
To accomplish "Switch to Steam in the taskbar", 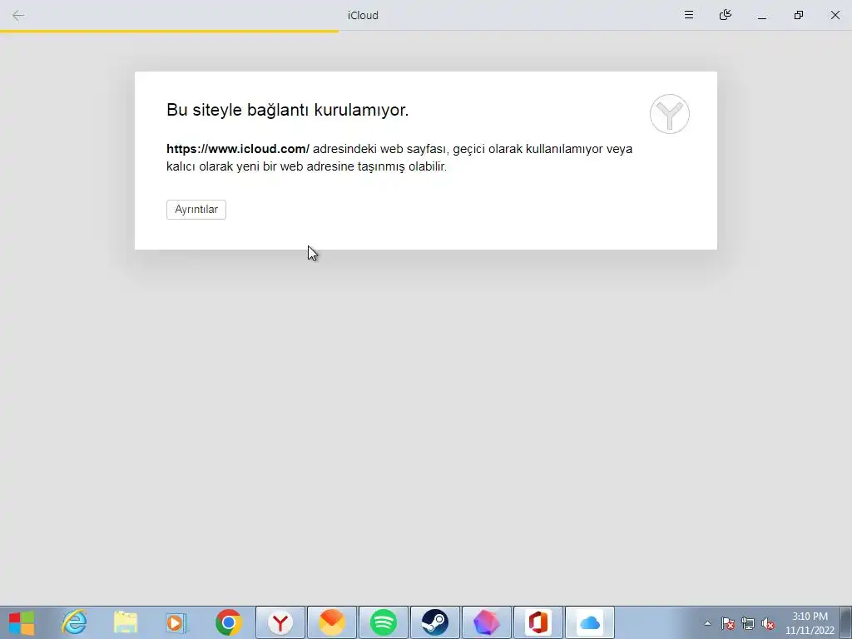I will tap(434, 622).
